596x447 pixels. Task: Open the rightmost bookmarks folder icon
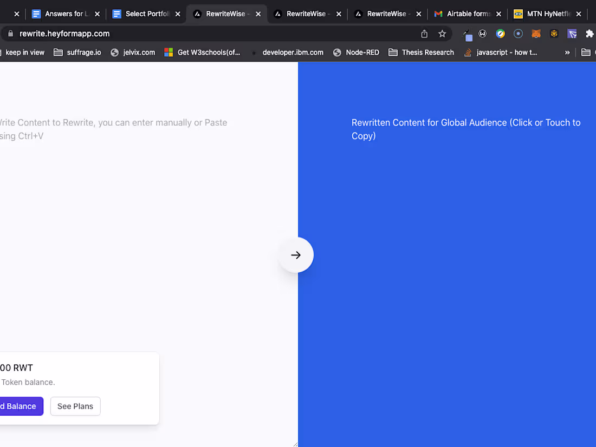pos(586,52)
